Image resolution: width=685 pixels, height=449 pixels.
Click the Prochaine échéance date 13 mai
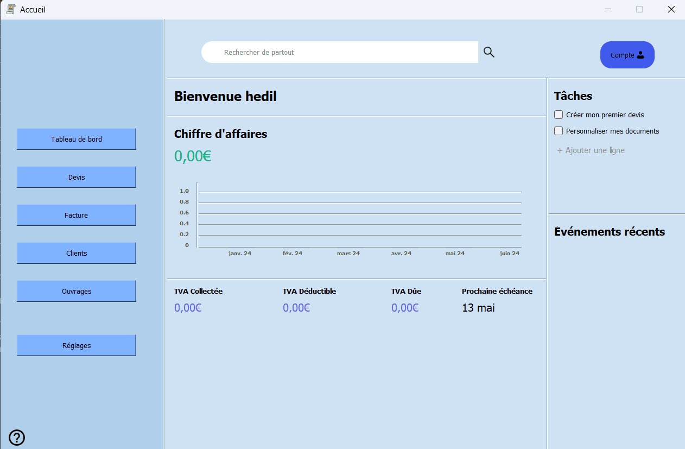pos(478,307)
